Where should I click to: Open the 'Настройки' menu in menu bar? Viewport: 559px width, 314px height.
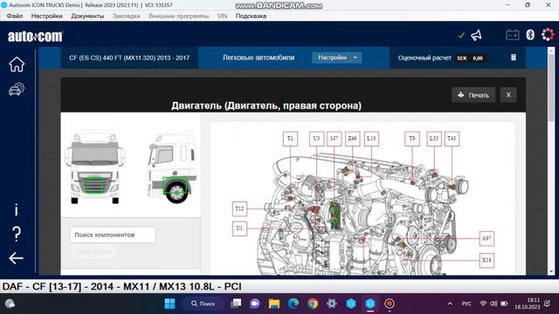tap(46, 16)
